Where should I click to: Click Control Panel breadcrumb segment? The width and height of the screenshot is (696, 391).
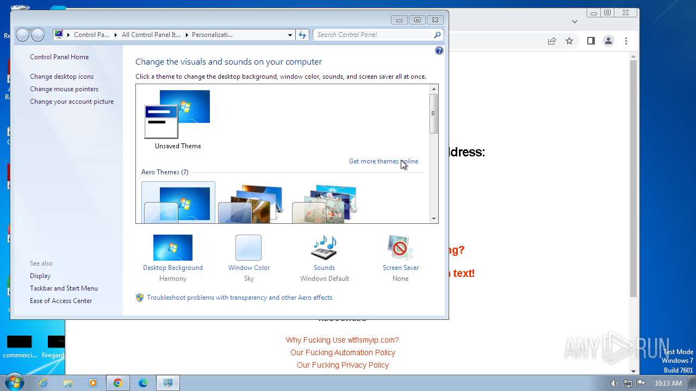click(x=91, y=35)
